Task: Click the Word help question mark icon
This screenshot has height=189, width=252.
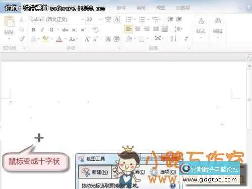Action: click(248, 8)
